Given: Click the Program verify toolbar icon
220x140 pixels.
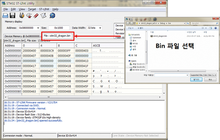Looking at the screenshot, I should (x=43, y=16).
